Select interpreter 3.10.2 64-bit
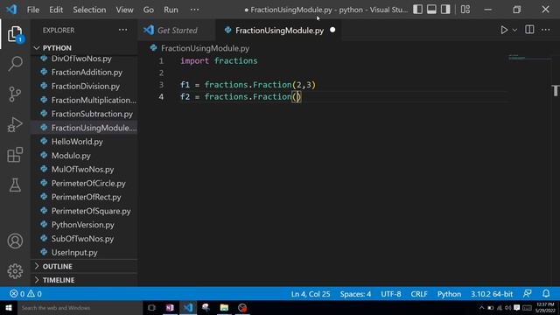This screenshot has height=315, width=560. click(492, 294)
